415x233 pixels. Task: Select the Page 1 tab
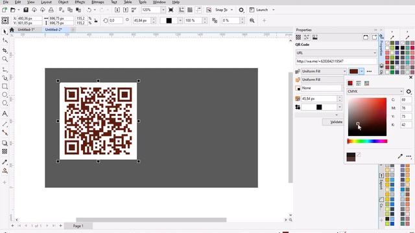[x=78, y=226]
